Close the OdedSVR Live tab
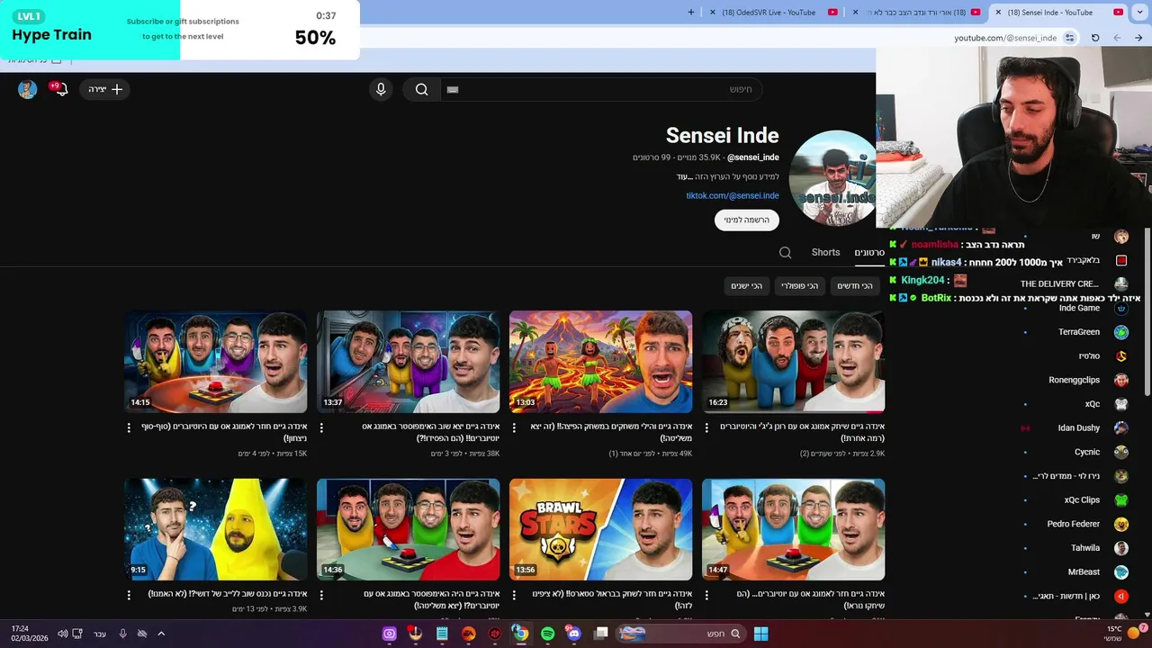Screen dimensions: 1152x648 [713, 12]
